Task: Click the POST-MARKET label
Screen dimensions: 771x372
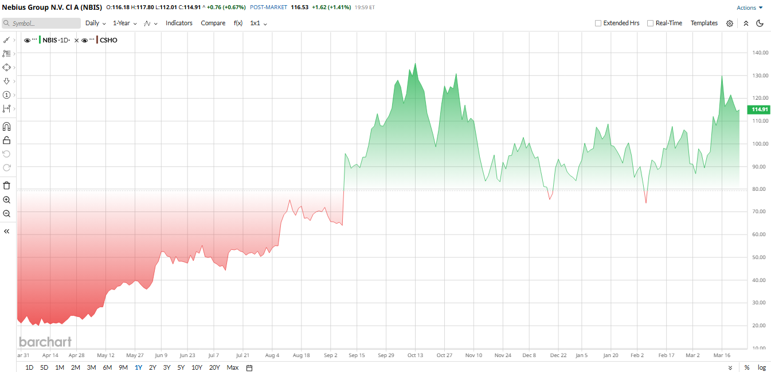Action: pyautogui.click(x=269, y=7)
